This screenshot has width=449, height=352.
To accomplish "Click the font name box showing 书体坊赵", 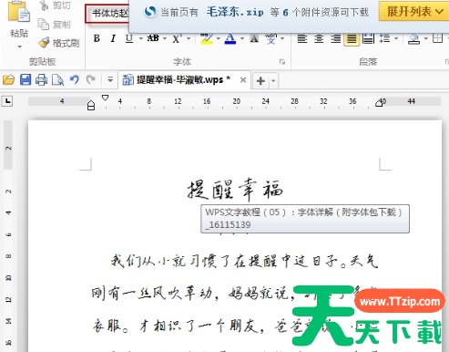I will 107,14.
